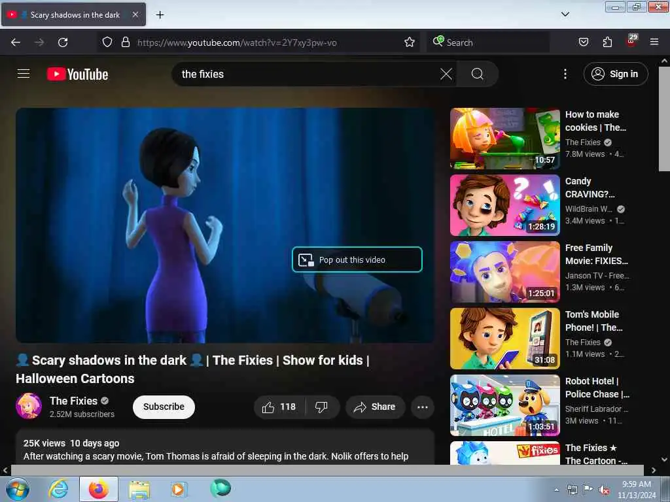The width and height of the screenshot is (670, 502).
Task: Click the vertical page scrollbar thumb
Action: [x=664, y=119]
